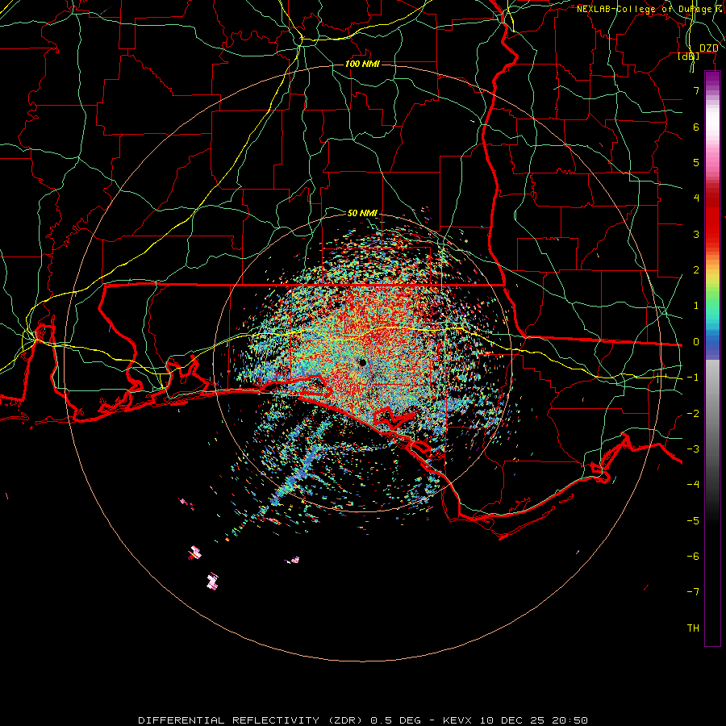Click the 5 value on color scale
This screenshot has width=726, height=726.
click(696, 162)
